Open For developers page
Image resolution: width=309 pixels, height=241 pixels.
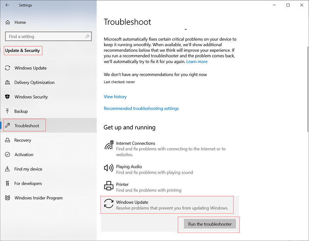click(x=48, y=184)
